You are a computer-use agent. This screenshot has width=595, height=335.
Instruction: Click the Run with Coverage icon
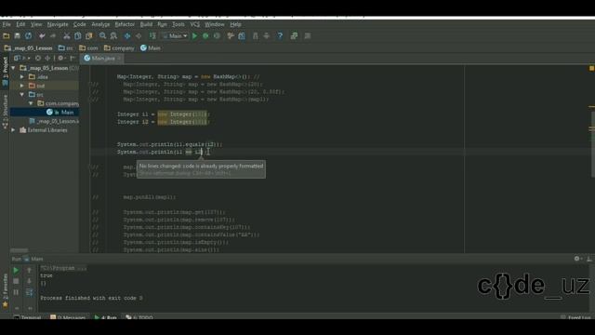(x=217, y=36)
